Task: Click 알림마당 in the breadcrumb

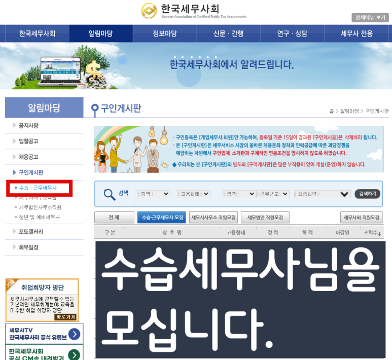Action: point(349,111)
